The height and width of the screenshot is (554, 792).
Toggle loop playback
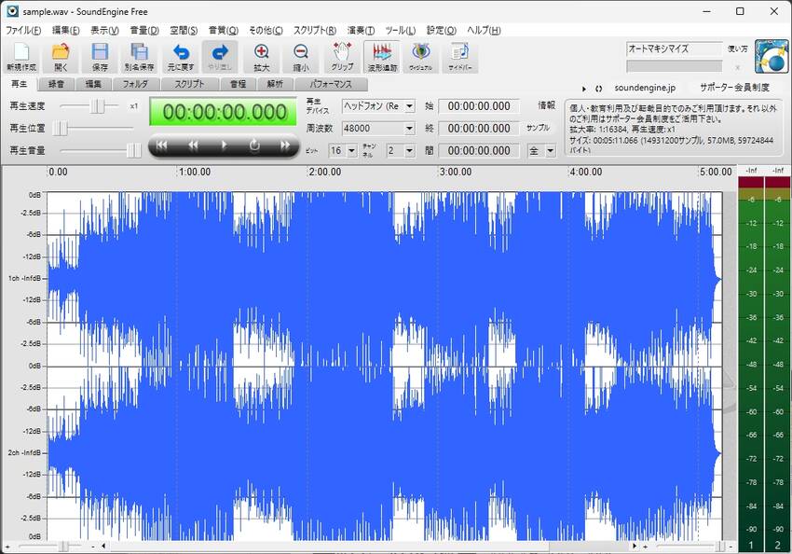tap(254, 145)
